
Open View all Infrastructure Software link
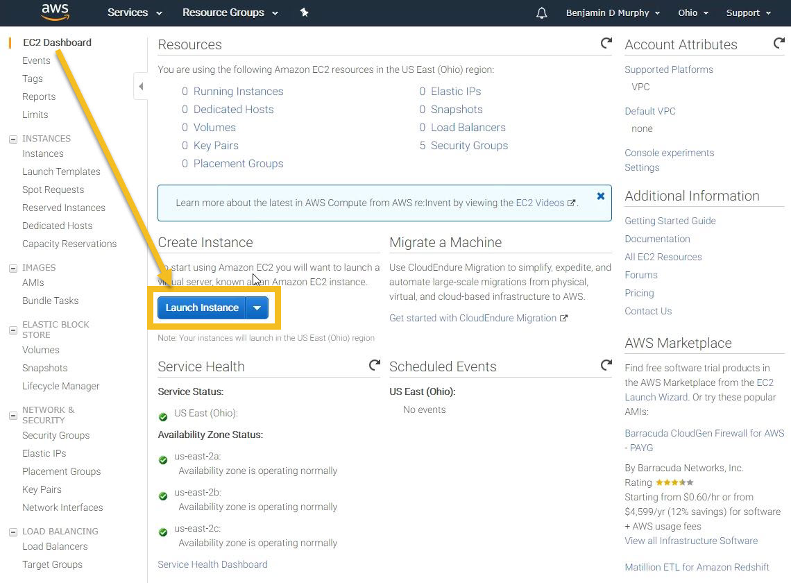coord(691,541)
